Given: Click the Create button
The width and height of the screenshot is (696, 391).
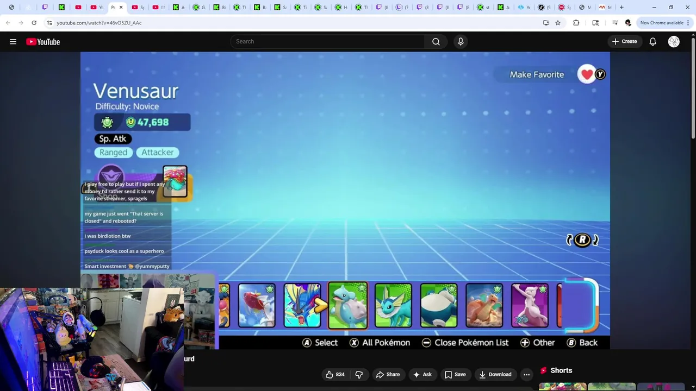Looking at the screenshot, I should tap(624, 42).
